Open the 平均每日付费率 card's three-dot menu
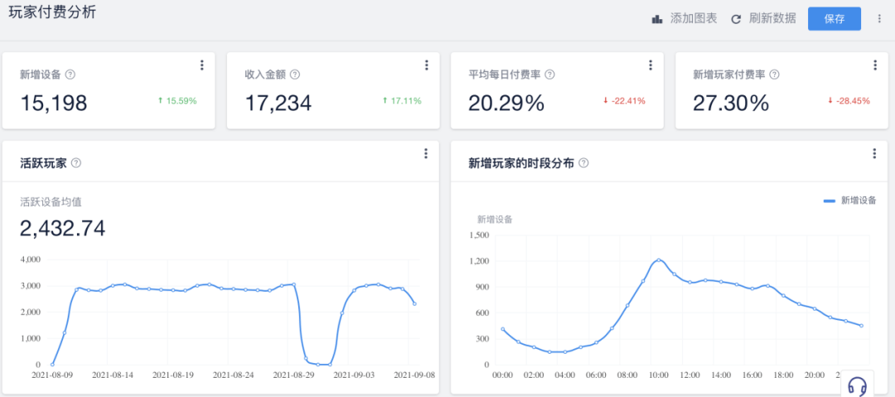The image size is (895, 397). (x=651, y=65)
